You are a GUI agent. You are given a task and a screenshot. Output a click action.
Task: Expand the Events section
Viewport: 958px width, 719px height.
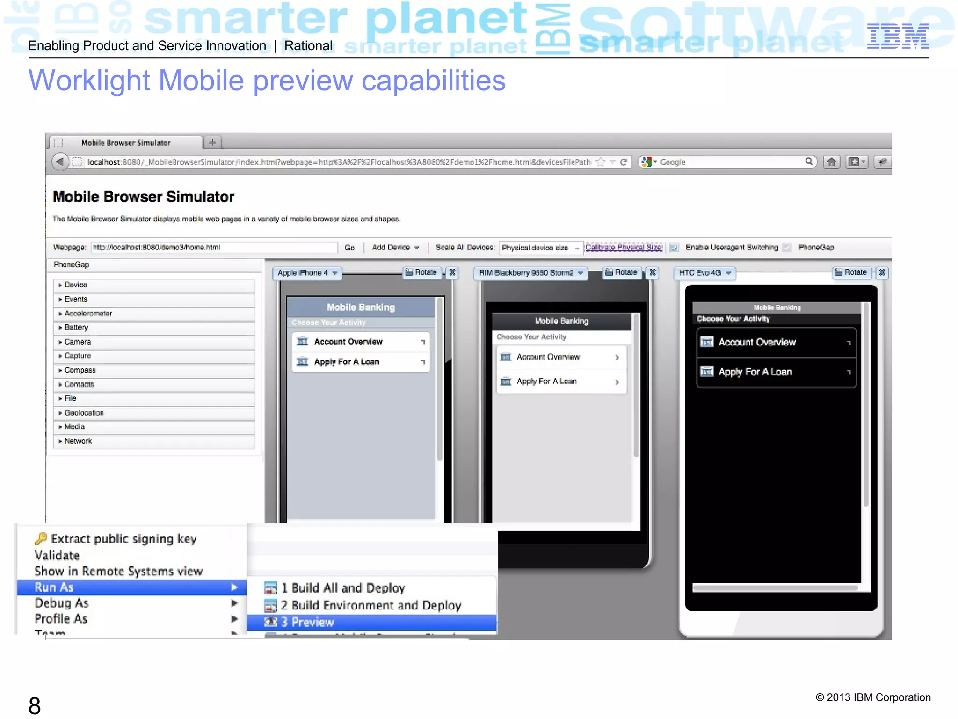coord(154,299)
